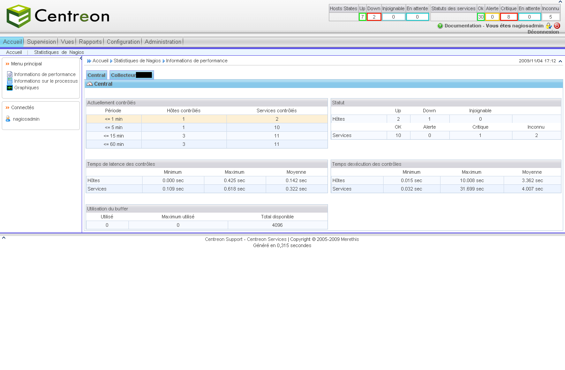Viewport: 565px width, 370px height.
Task: Collapse menu using chevron beside the timestamp
Action: point(560,61)
